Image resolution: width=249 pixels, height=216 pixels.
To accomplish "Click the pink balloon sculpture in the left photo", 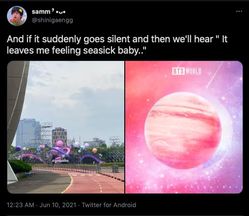I will pos(60,150).
